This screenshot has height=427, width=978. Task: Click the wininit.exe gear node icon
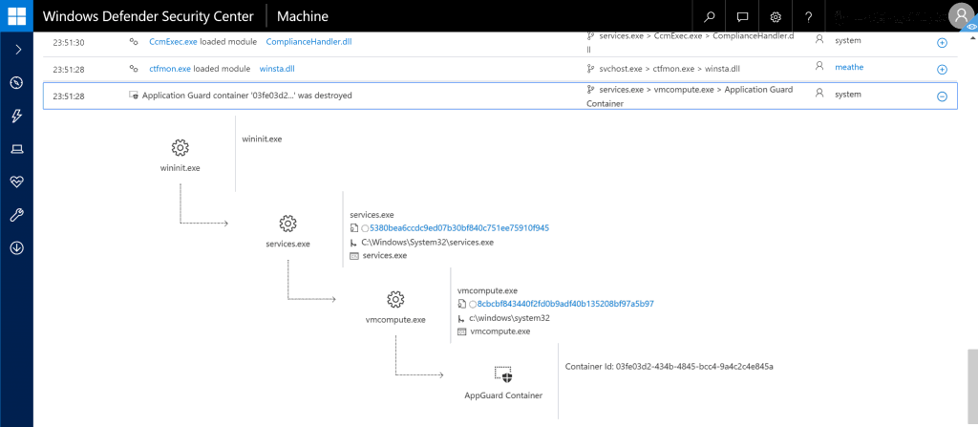[181, 148]
